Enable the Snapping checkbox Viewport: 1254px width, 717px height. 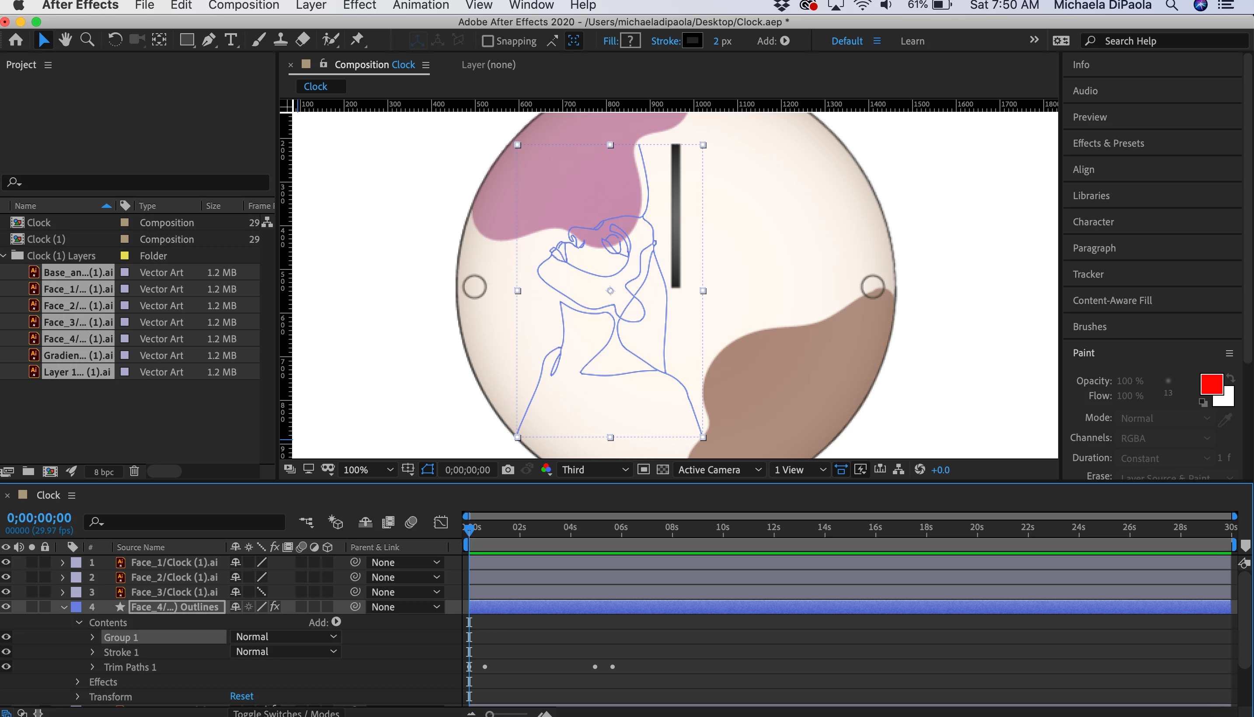click(487, 41)
